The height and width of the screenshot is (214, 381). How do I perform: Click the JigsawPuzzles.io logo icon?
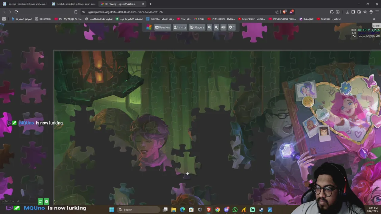pyautogui.click(x=149, y=27)
